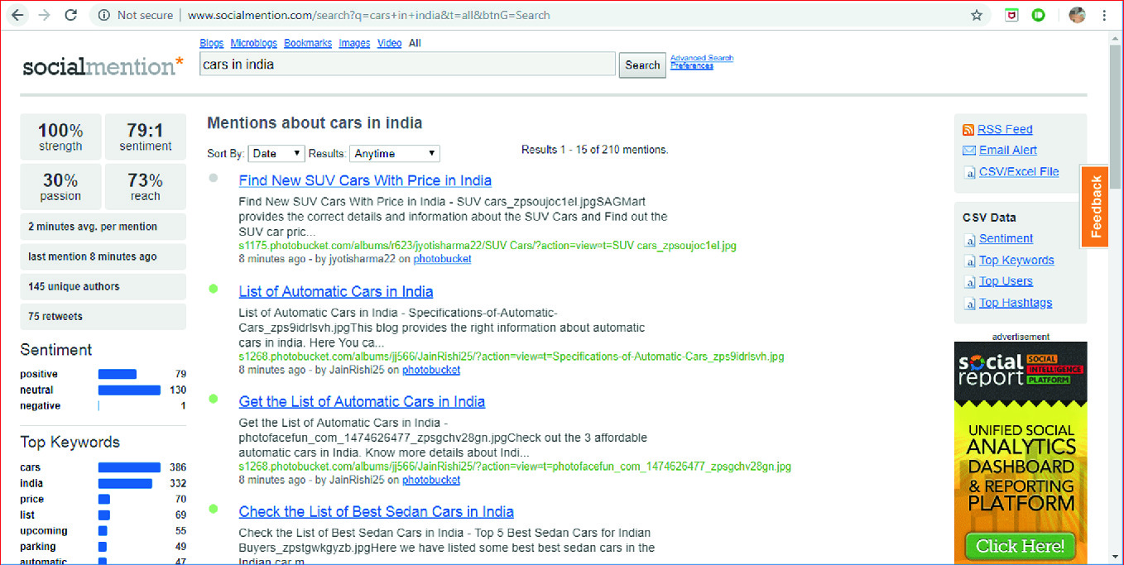This screenshot has width=1124, height=565.
Task: Switch to the Bookmarks search tab
Action: click(x=308, y=43)
